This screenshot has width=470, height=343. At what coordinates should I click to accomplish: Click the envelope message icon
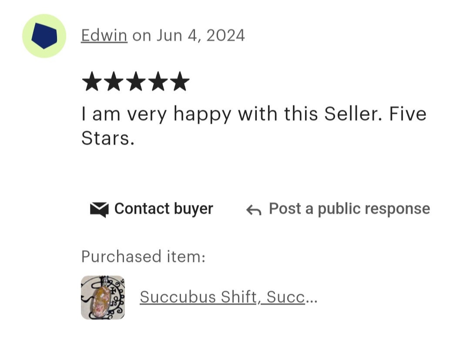pos(99,210)
